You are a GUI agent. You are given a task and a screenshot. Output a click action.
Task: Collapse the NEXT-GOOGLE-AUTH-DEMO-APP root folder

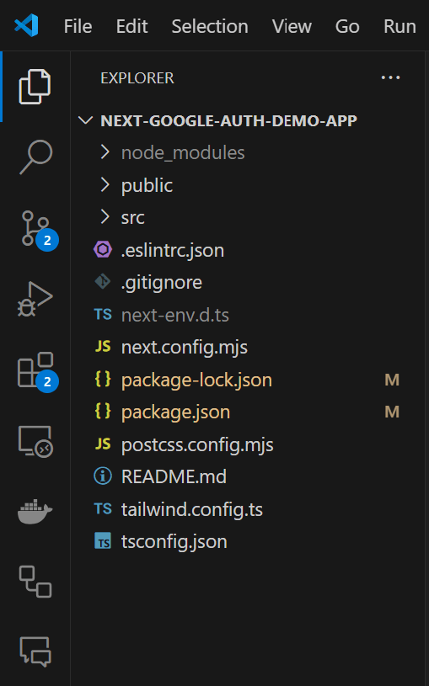click(x=85, y=120)
